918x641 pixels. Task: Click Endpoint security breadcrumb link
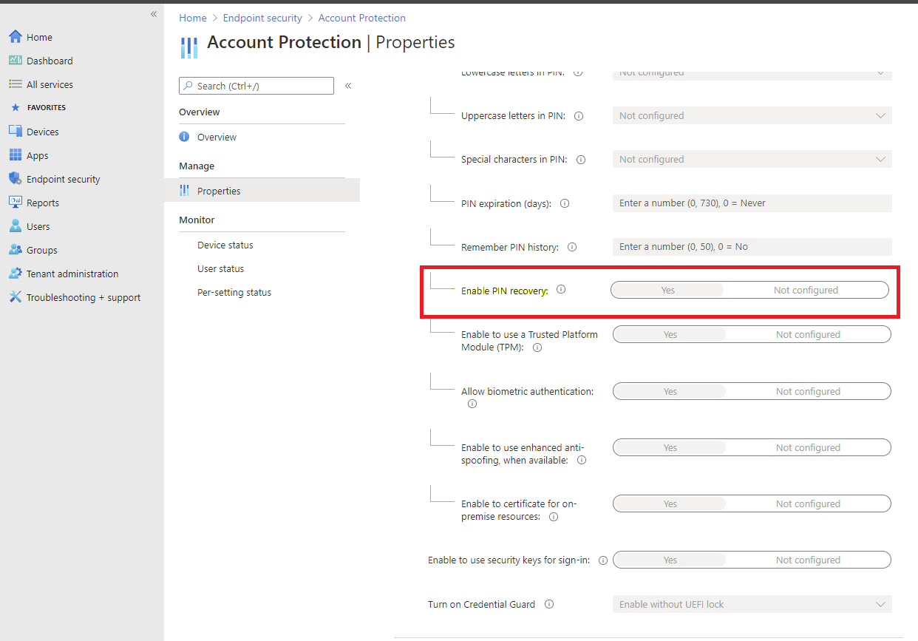(262, 18)
